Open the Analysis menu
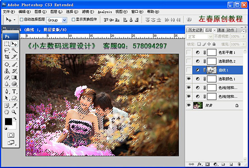The image size is (249, 168). click(105, 12)
